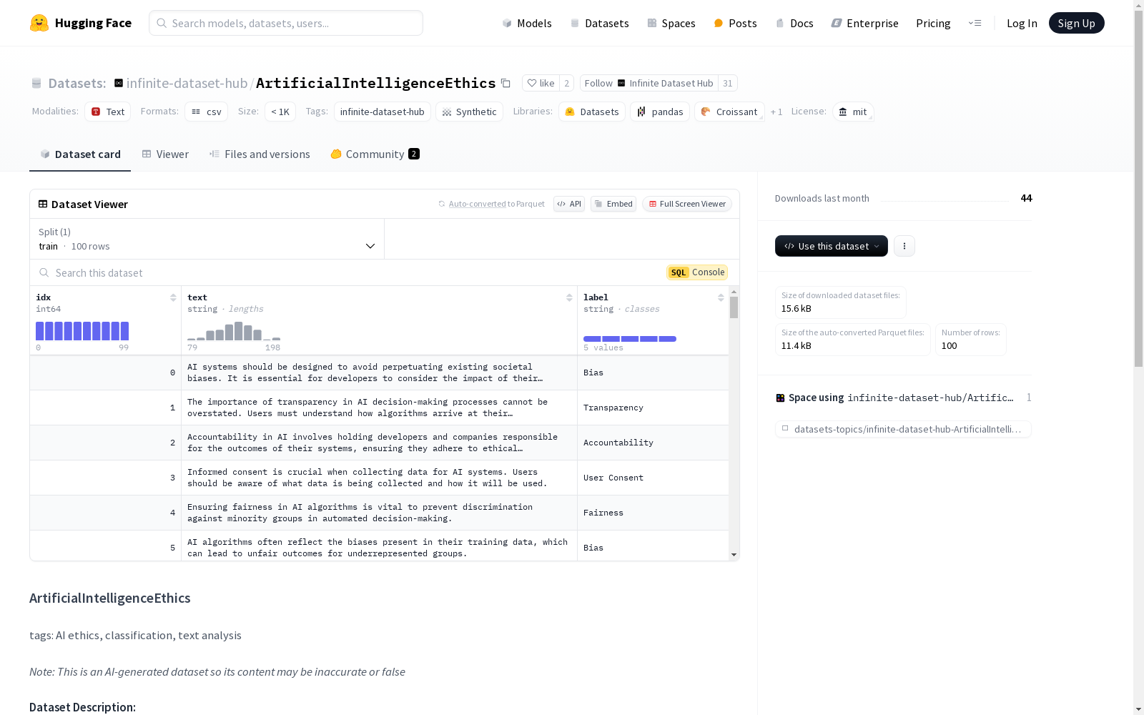This screenshot has height=715, width=1144.
Task: Open Models in the top navigation
Action: 527,23
